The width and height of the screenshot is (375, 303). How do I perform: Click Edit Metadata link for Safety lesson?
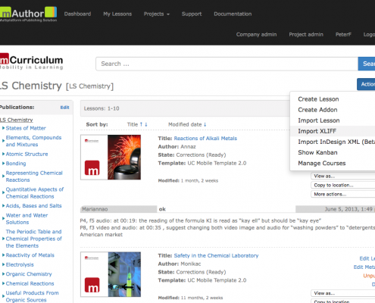click(x=364, y=267)
